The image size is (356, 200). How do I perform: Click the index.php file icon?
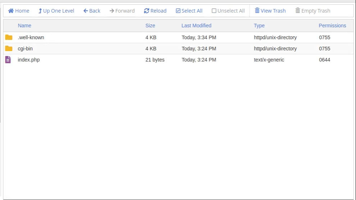tap(8, 60)
